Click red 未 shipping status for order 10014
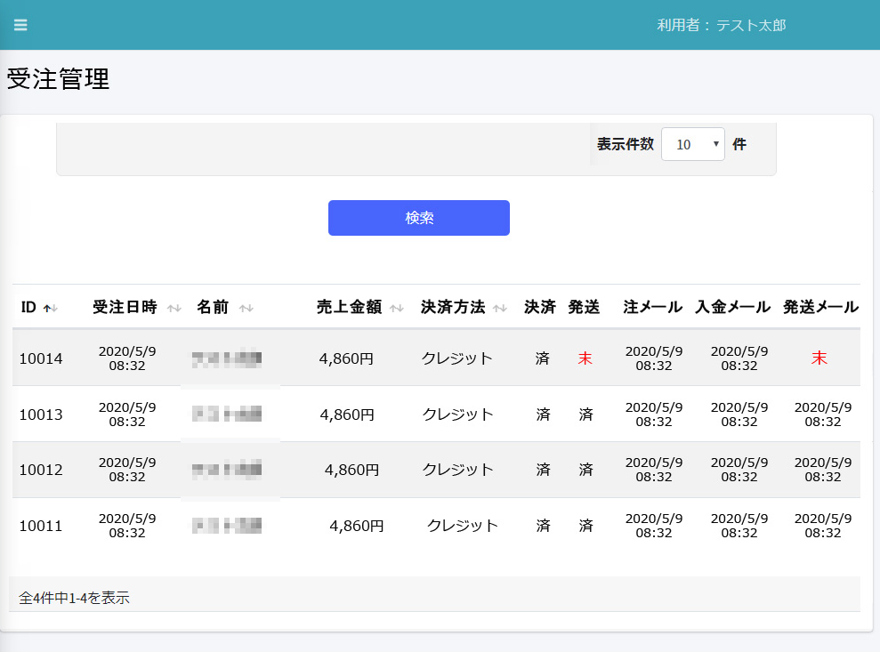The width and height of the screenshot is (880, 652). [x=585, y=358]
